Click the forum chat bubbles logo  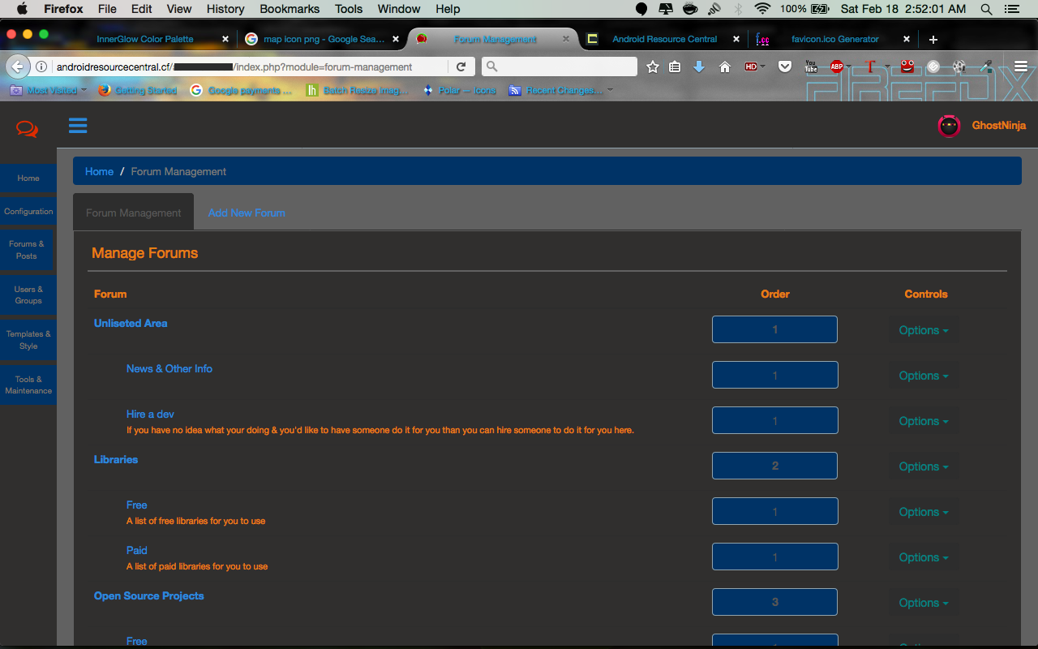click(28, 127)
